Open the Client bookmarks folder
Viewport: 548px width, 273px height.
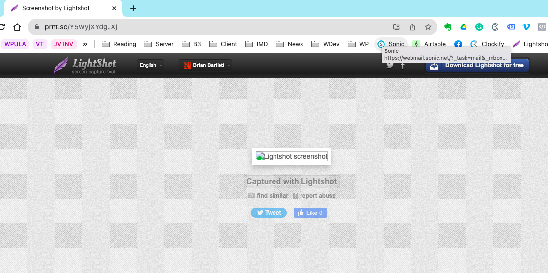point(223,44)
